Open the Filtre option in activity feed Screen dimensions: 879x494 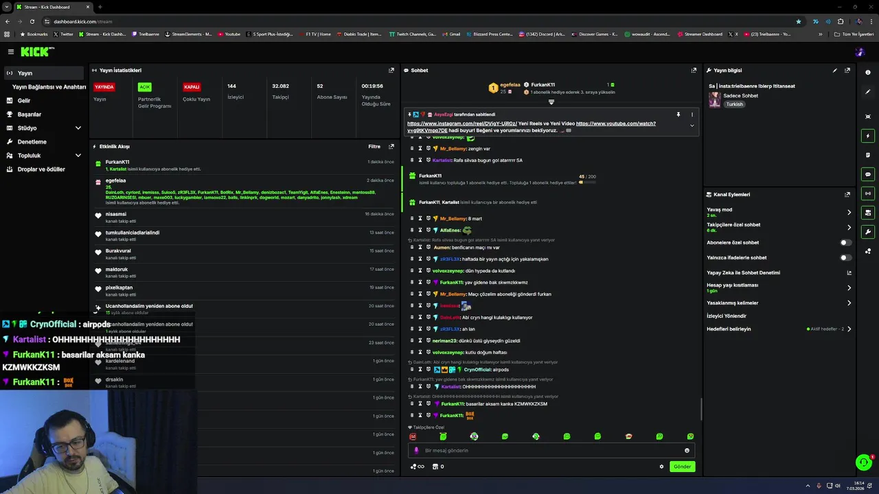(374, 146)
